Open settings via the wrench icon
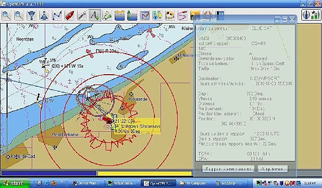 [82, 16]
